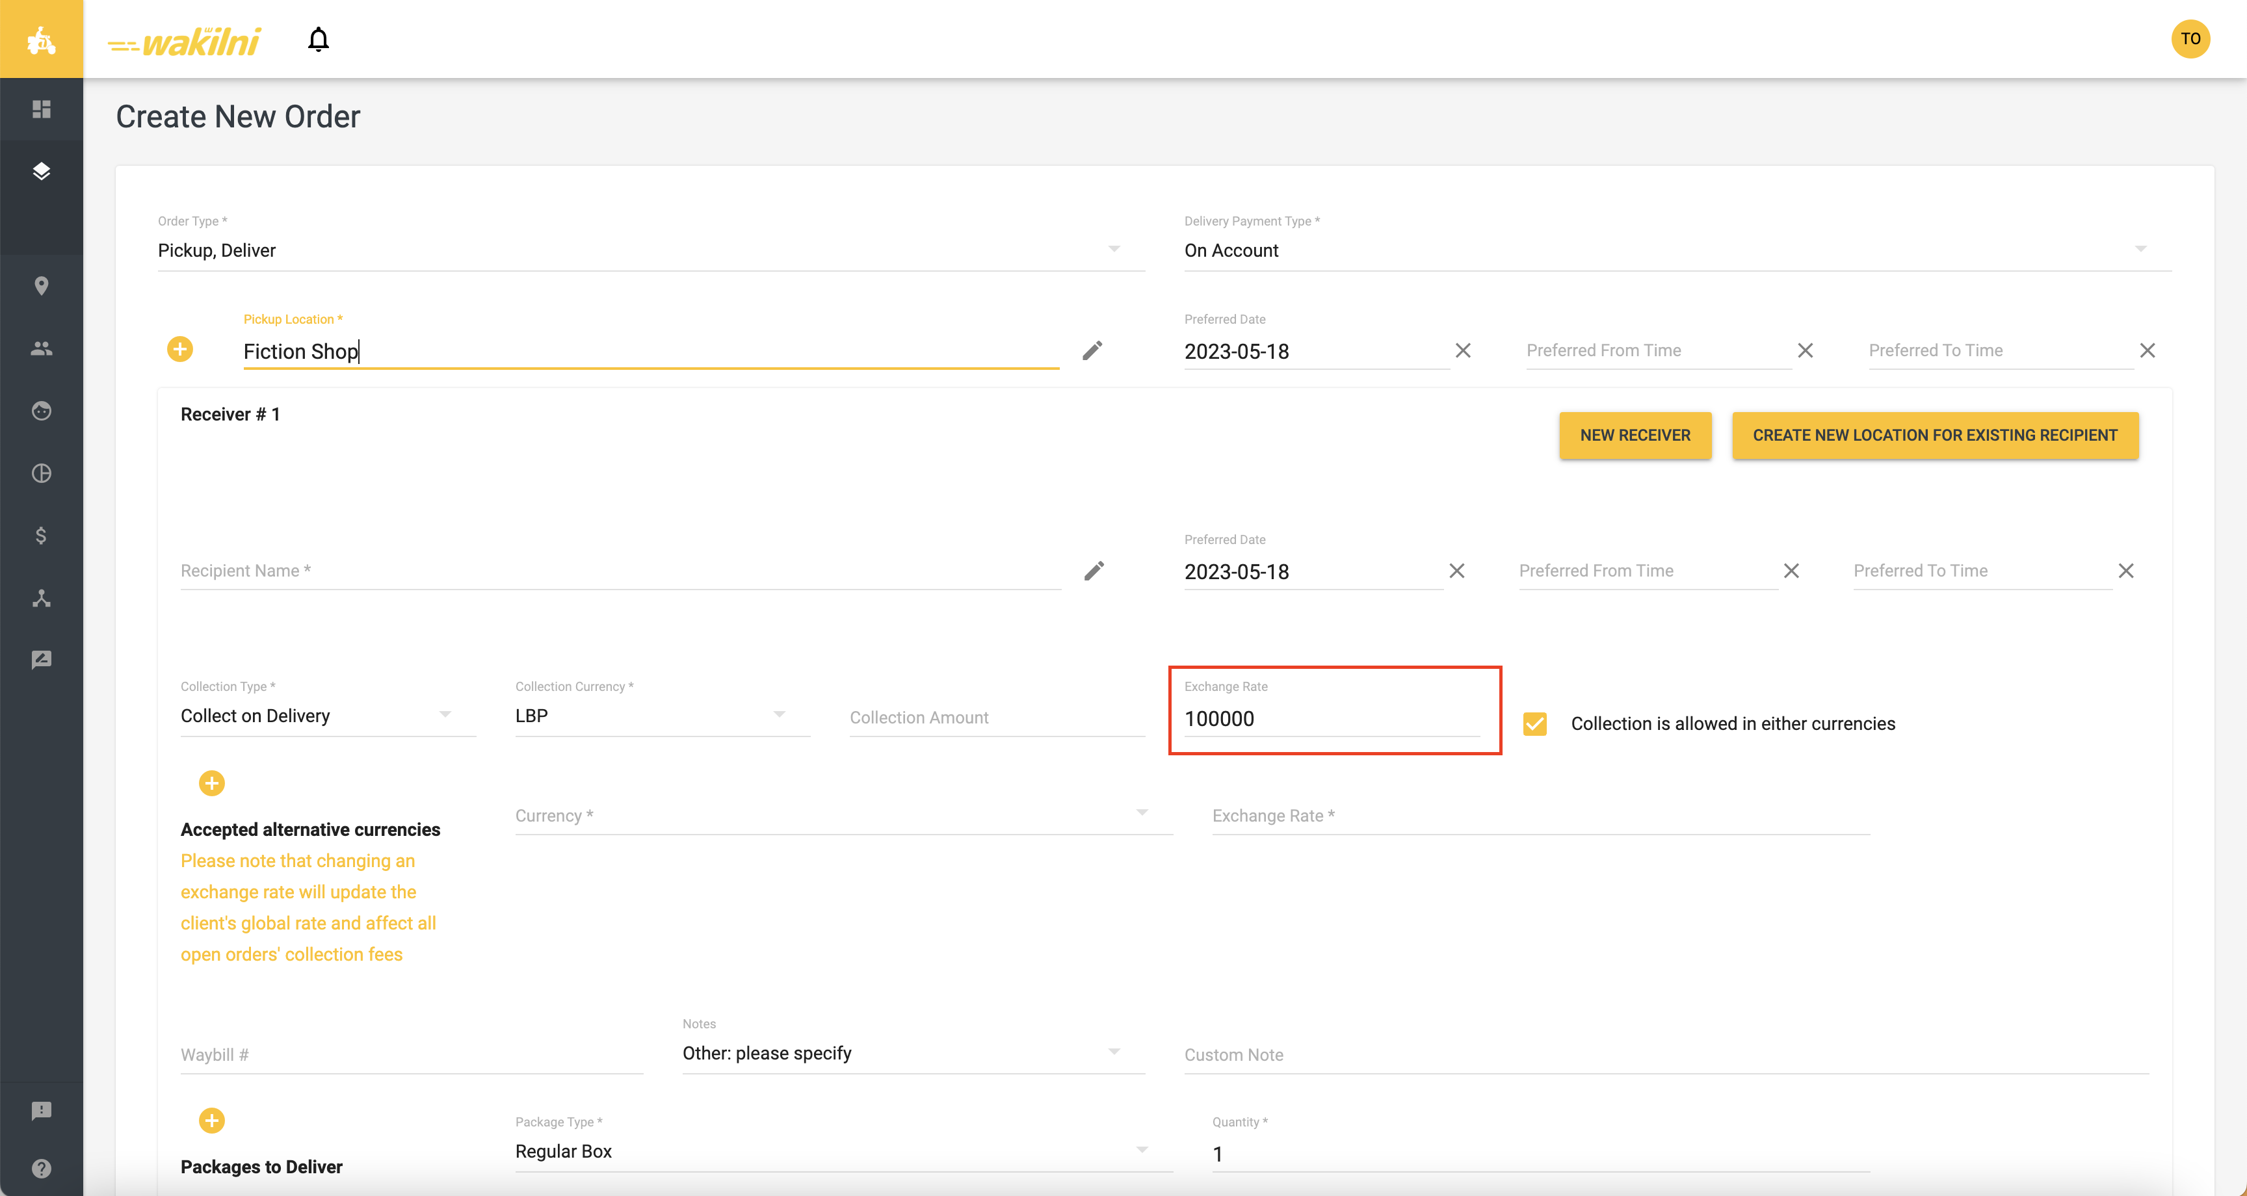Open the orders layers icon in sidebar
2247x1196 pixels.
click(41, 171)
